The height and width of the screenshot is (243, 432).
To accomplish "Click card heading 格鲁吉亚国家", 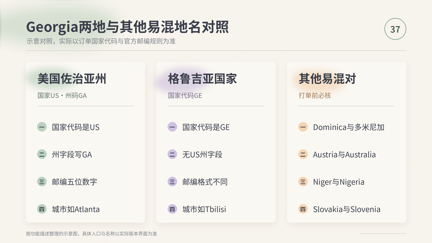I will (x=202, y=78).
